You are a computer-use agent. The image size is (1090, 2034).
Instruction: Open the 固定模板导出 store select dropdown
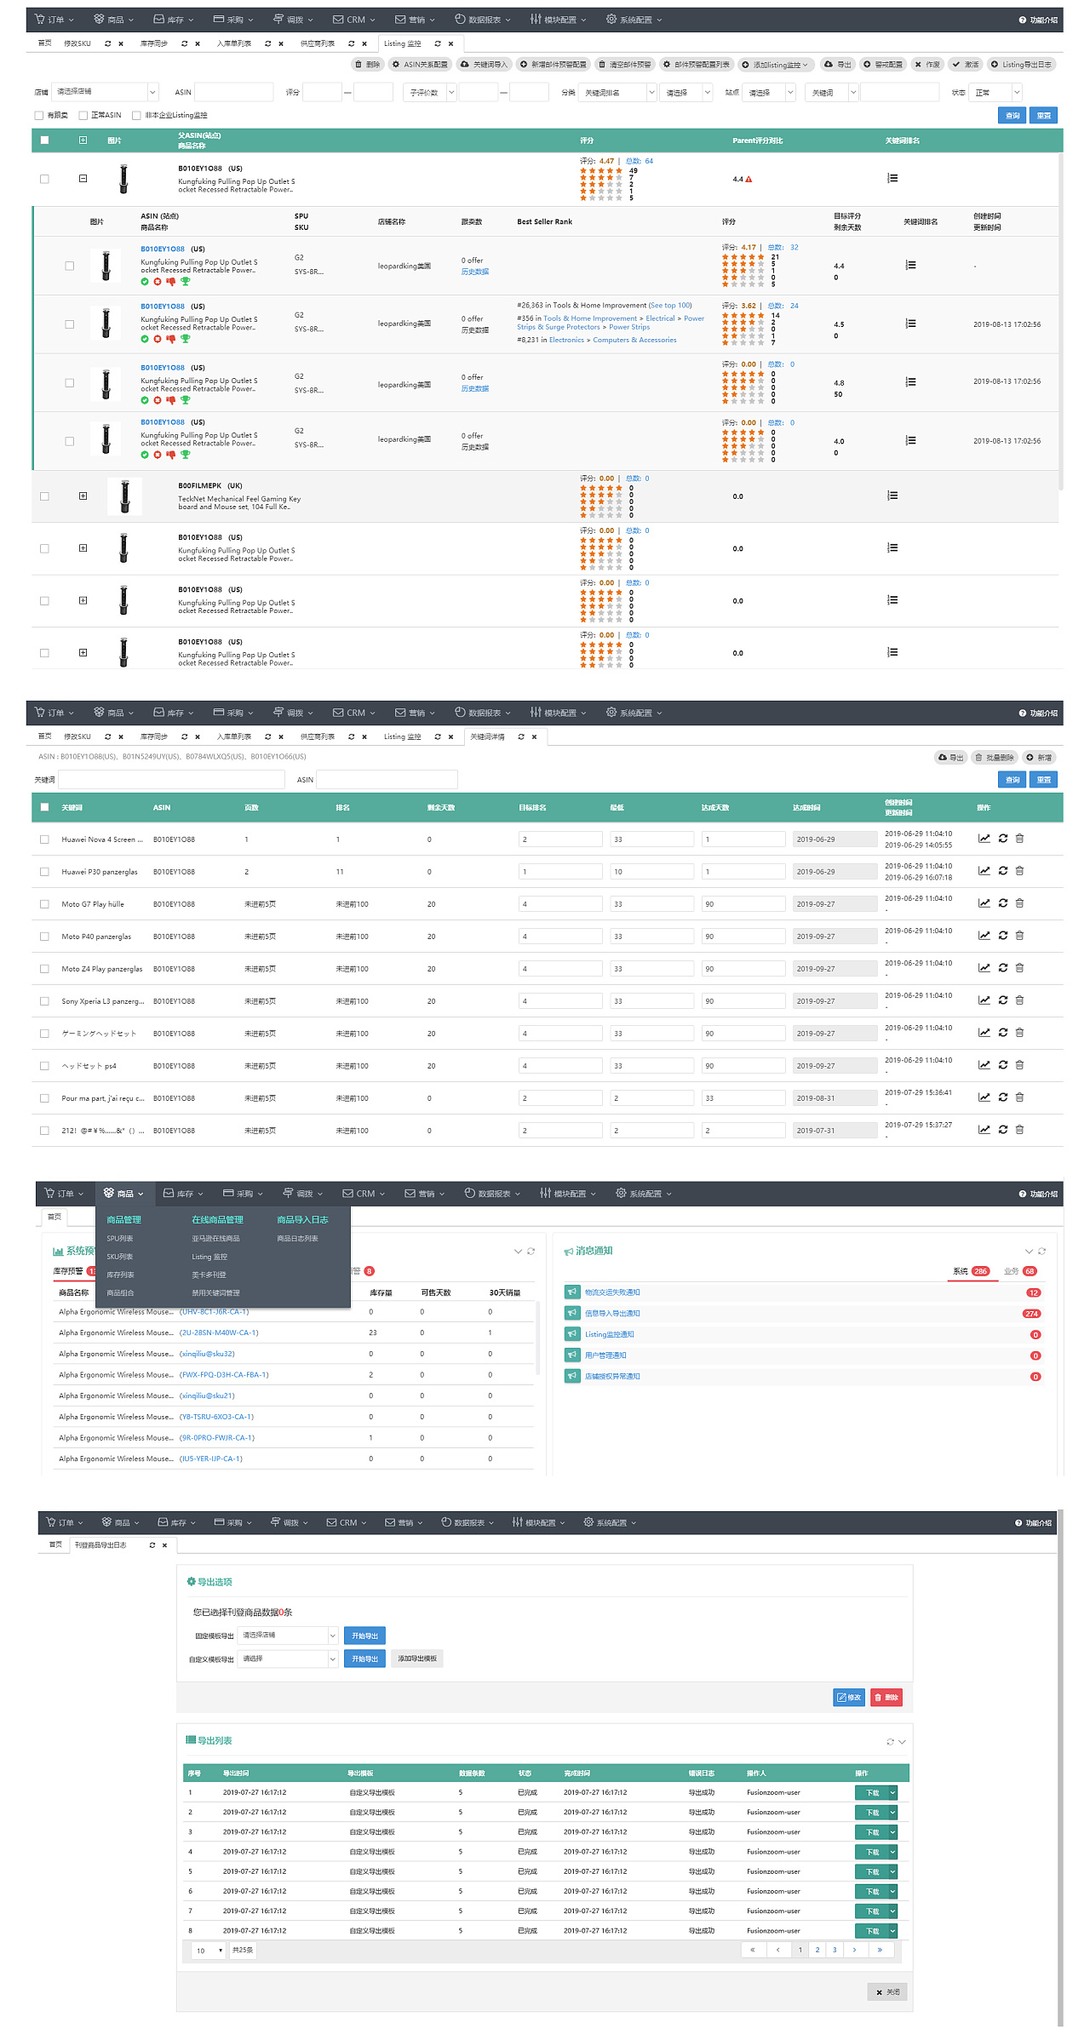coord(289,1635)
